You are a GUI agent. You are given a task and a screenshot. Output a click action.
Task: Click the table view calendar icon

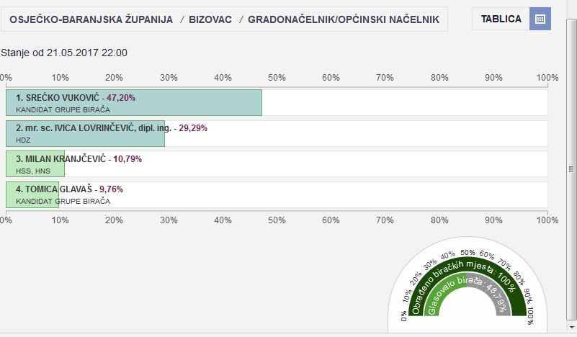click(x=540, y=19)
